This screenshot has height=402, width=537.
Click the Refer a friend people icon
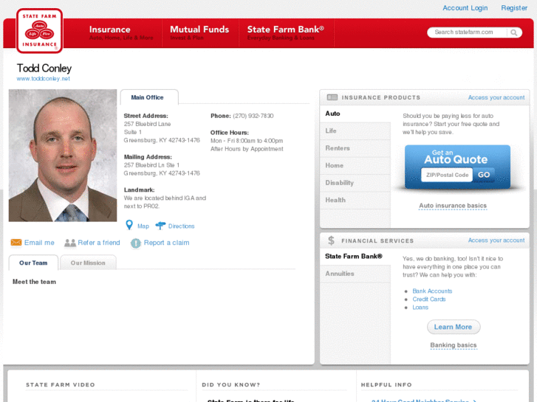[70, 243]
